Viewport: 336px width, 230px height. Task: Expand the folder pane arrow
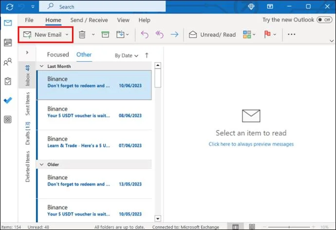(27, 52)
